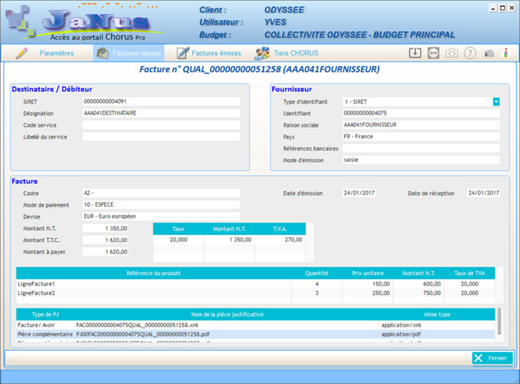This screenshot has width=520, height=384.
Task: Click the colorful info icon
Action: 505,53
